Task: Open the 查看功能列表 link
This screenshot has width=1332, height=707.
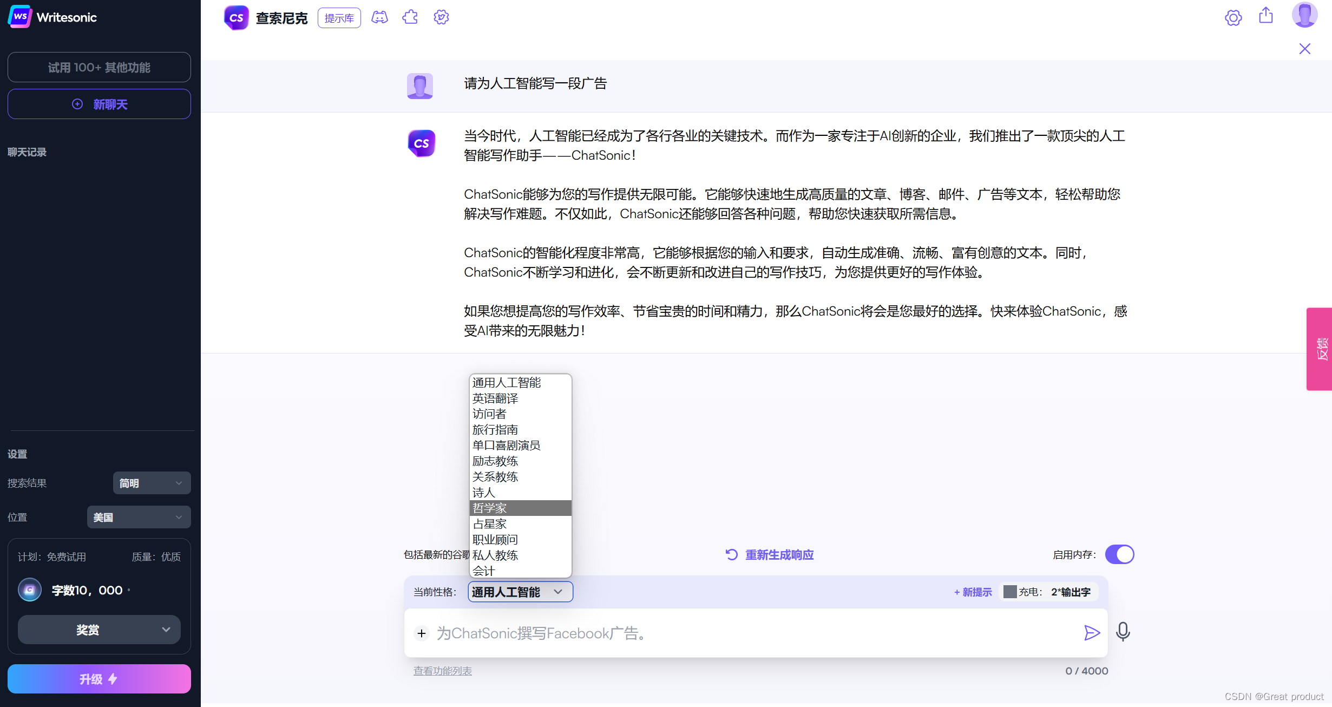Action: [x=443, y=671]
